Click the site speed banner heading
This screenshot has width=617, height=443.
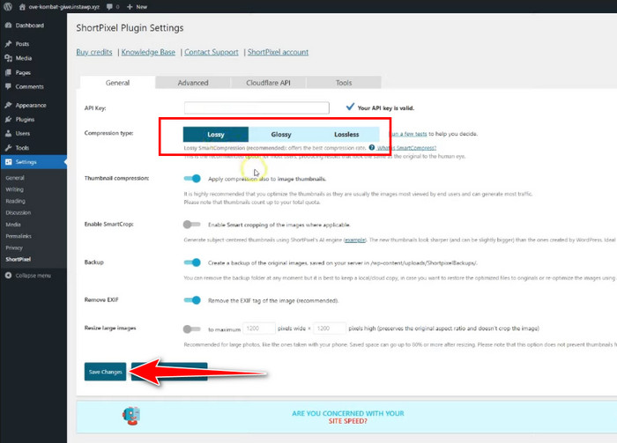pos(348,417)
